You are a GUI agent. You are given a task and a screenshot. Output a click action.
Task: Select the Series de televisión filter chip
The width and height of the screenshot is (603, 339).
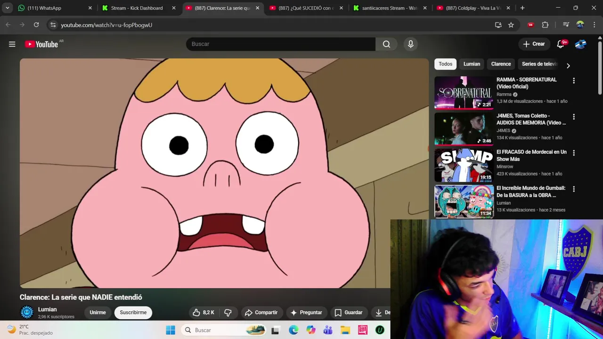(539, 64)
